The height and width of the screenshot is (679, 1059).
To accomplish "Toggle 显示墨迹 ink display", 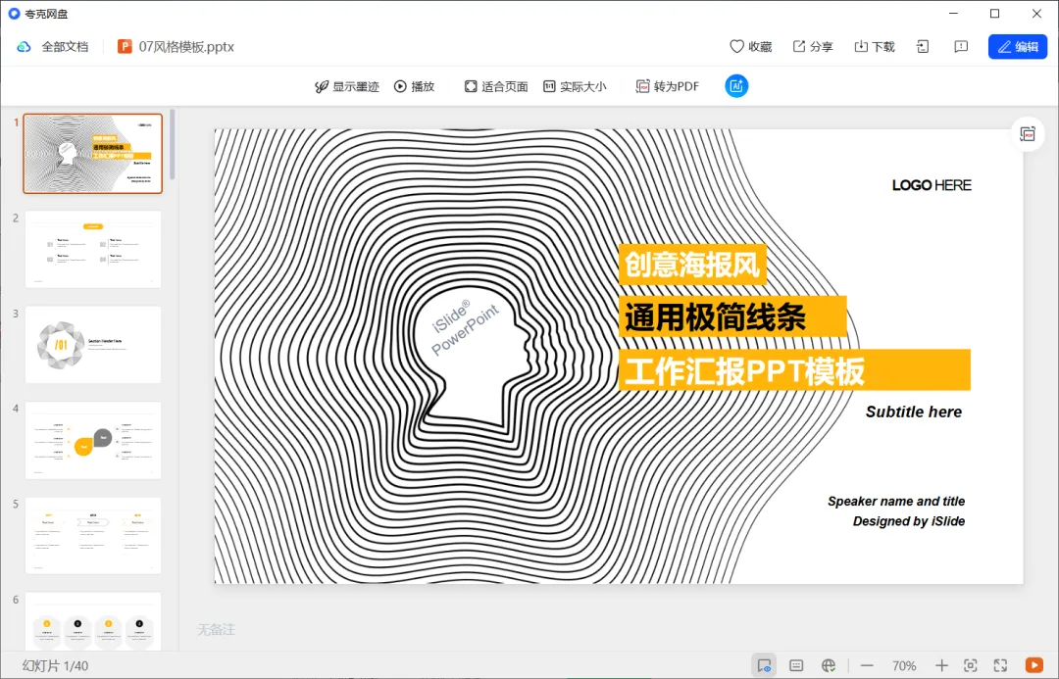I will tap(347, 86).
